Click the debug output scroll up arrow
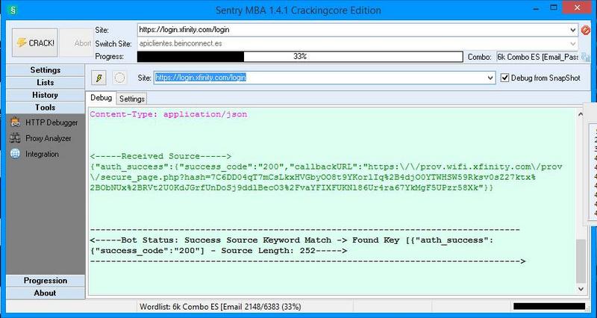This screenshot has height=318, width=597. (x=581, y=114)
